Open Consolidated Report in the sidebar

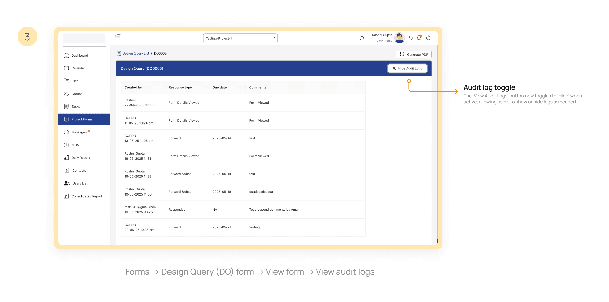pos(87,196)
